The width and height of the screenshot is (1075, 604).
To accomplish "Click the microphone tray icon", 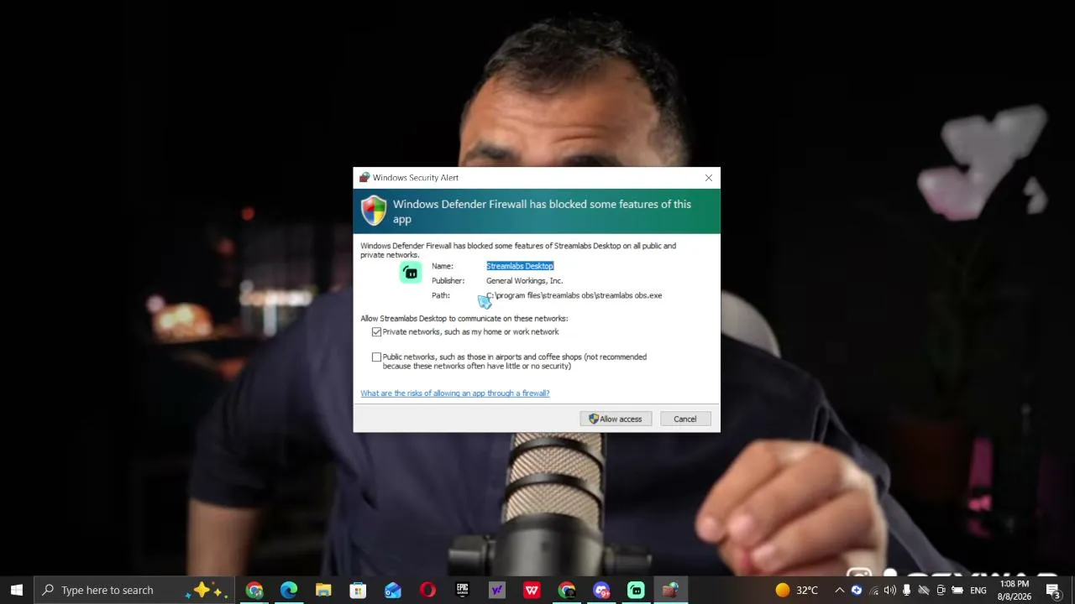I will (x=907, y=590).
